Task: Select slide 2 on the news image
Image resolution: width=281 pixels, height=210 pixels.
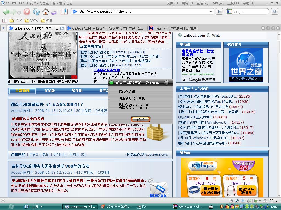Action: pyautogui.click(x=68, y=77)
